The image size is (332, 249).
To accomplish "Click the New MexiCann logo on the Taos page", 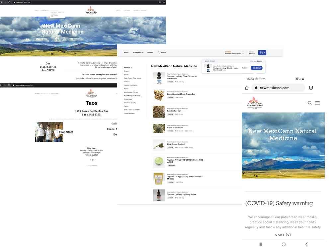I will pos(92,93).
